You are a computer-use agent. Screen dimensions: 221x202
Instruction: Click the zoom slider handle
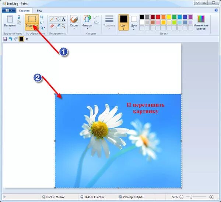tap(191, 196)
